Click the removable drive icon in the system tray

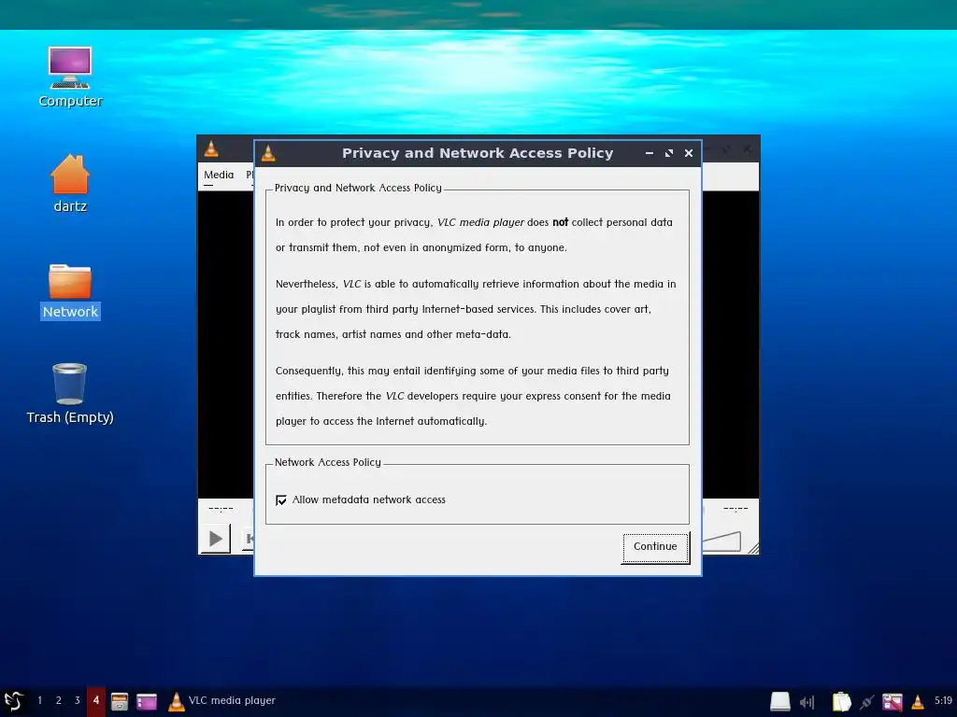(780, 702)
